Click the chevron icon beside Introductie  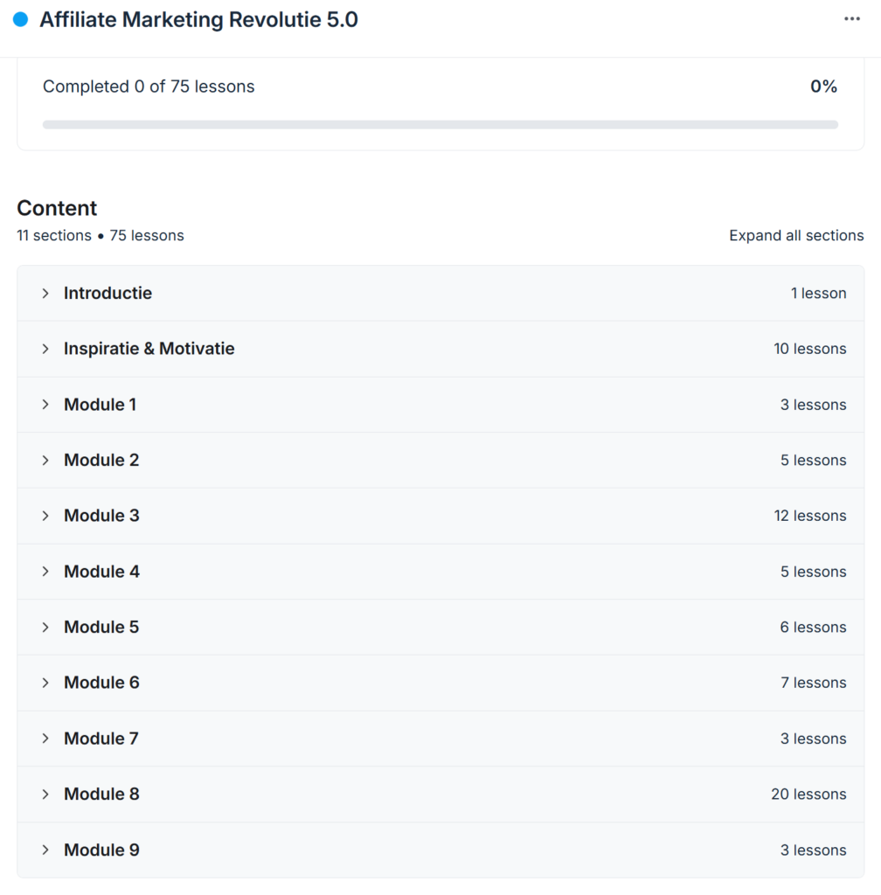click(x=45, y=293)
